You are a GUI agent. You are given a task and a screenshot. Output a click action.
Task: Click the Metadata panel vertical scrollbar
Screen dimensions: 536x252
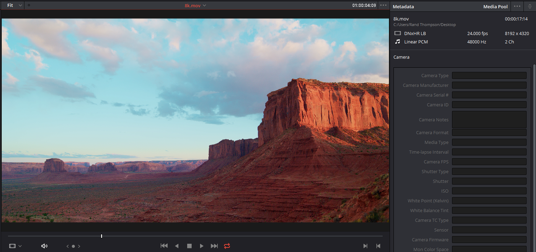pos(534,158)
